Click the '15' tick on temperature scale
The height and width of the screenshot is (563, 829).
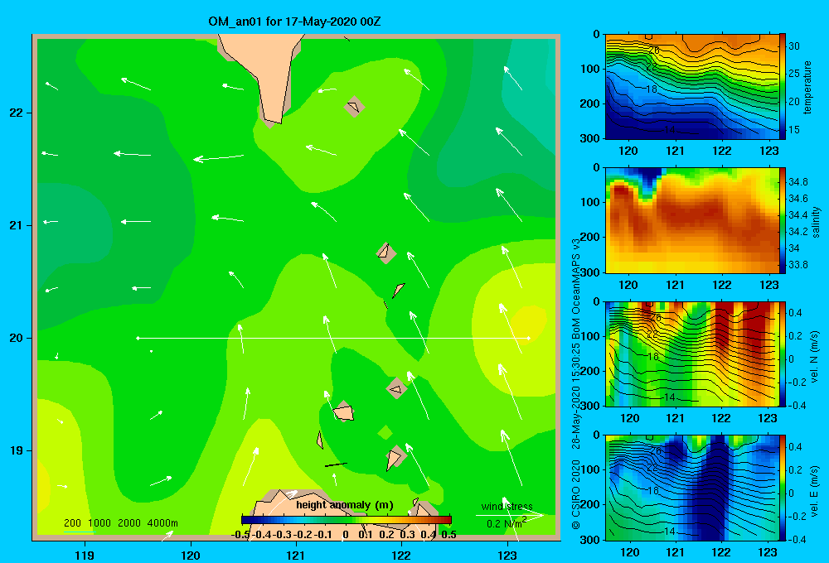(x=794, y=129)
